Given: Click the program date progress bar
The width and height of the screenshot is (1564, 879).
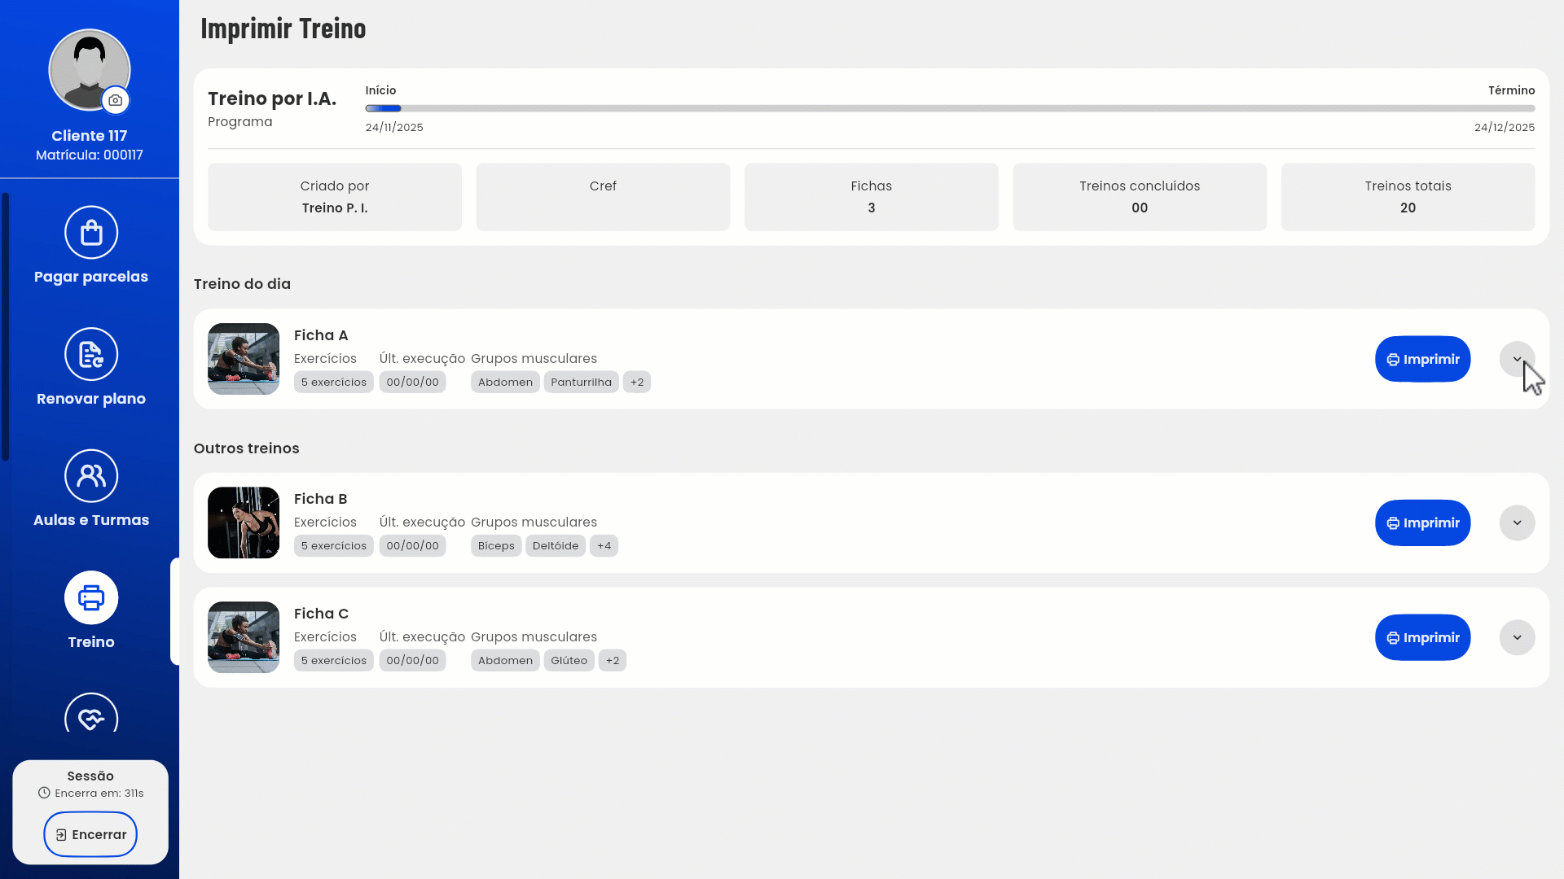Looking at the screenshot, I should pos(950,108).
